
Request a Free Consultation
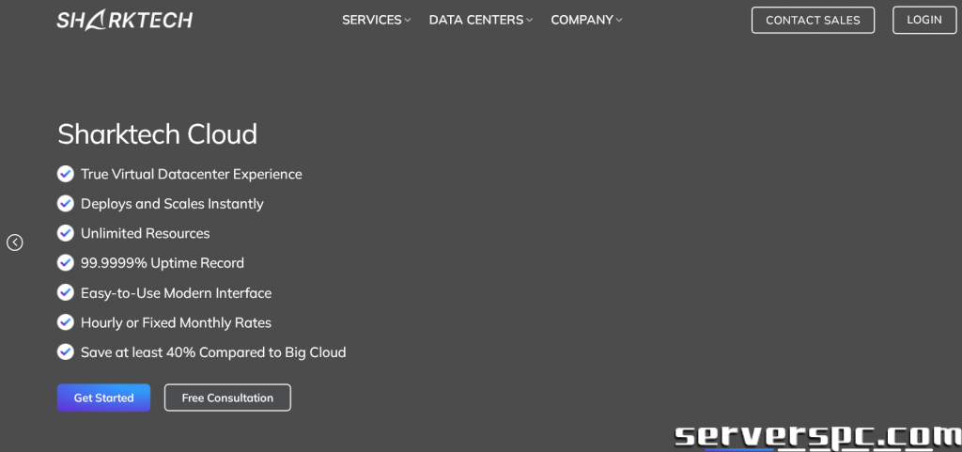tap(227, 397)
